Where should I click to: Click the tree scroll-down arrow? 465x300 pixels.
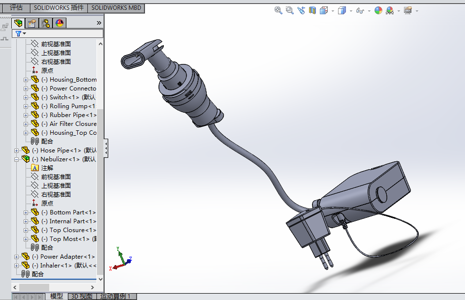tap(100, 279)
